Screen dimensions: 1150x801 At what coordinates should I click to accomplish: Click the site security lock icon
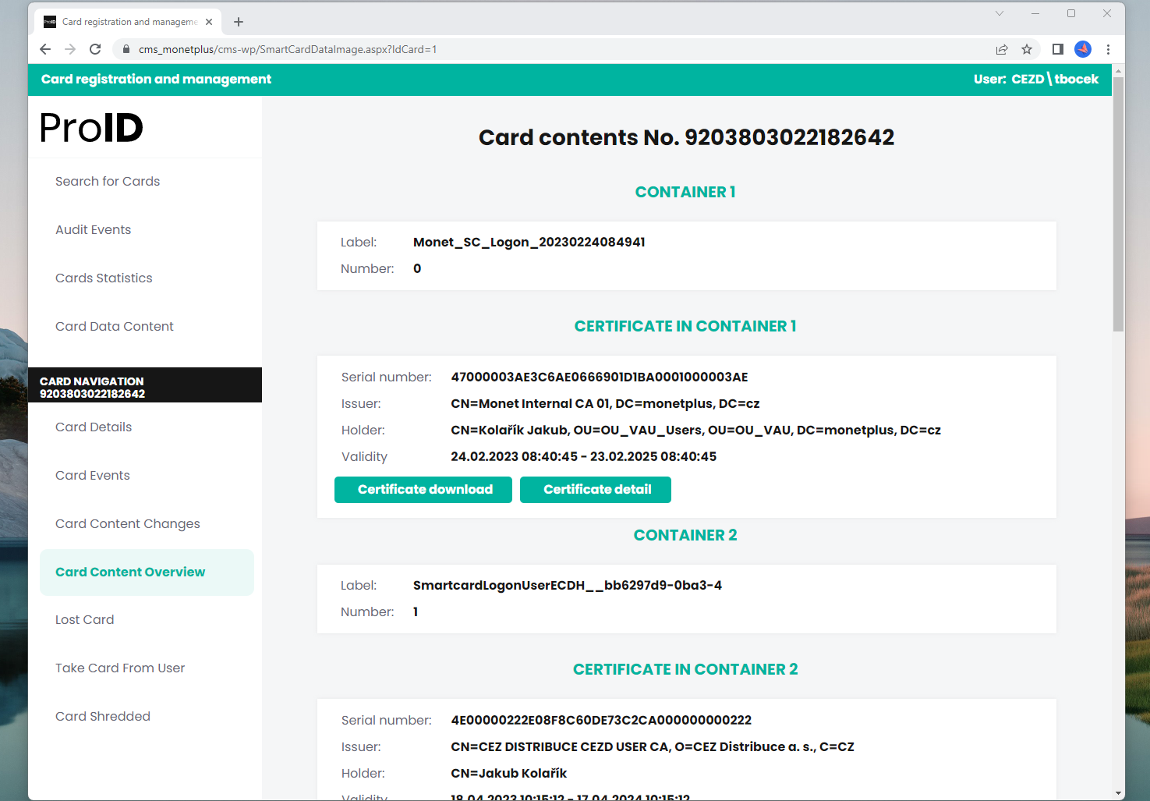pyautogui.click(x=126, y=48)
